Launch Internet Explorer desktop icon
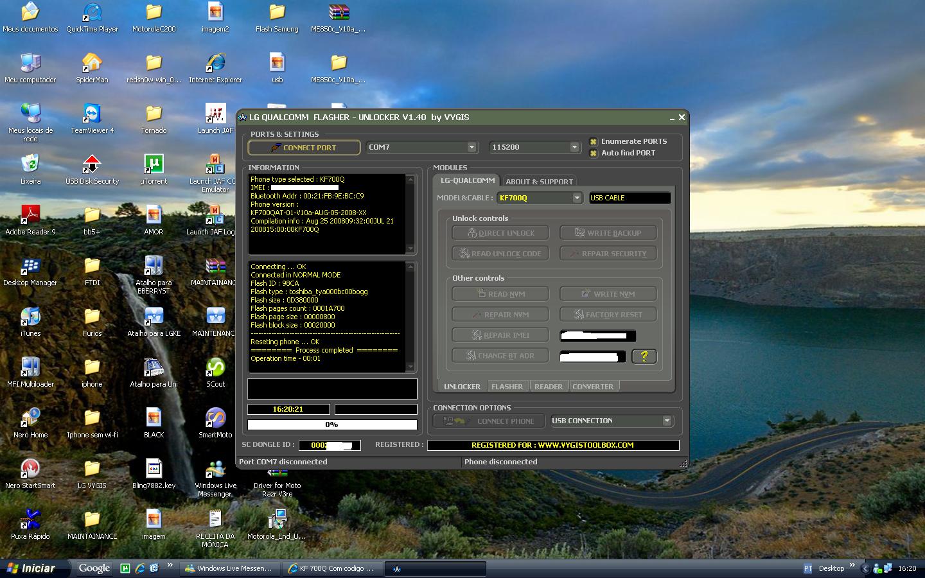 coord(215,68)
